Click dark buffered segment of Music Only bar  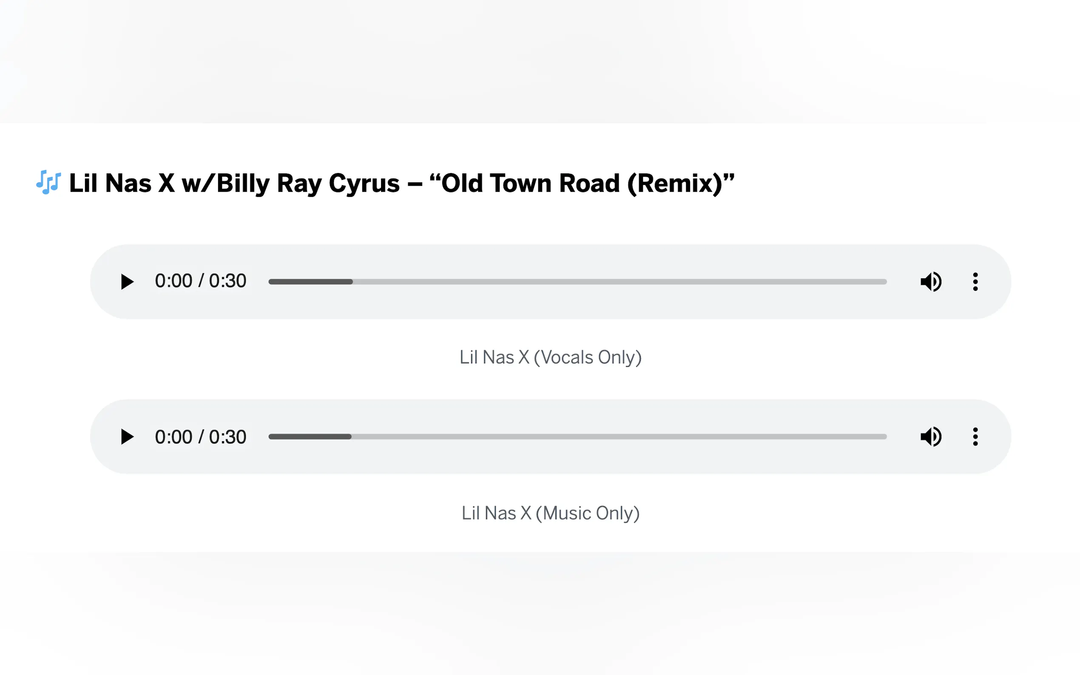(310, 437)
